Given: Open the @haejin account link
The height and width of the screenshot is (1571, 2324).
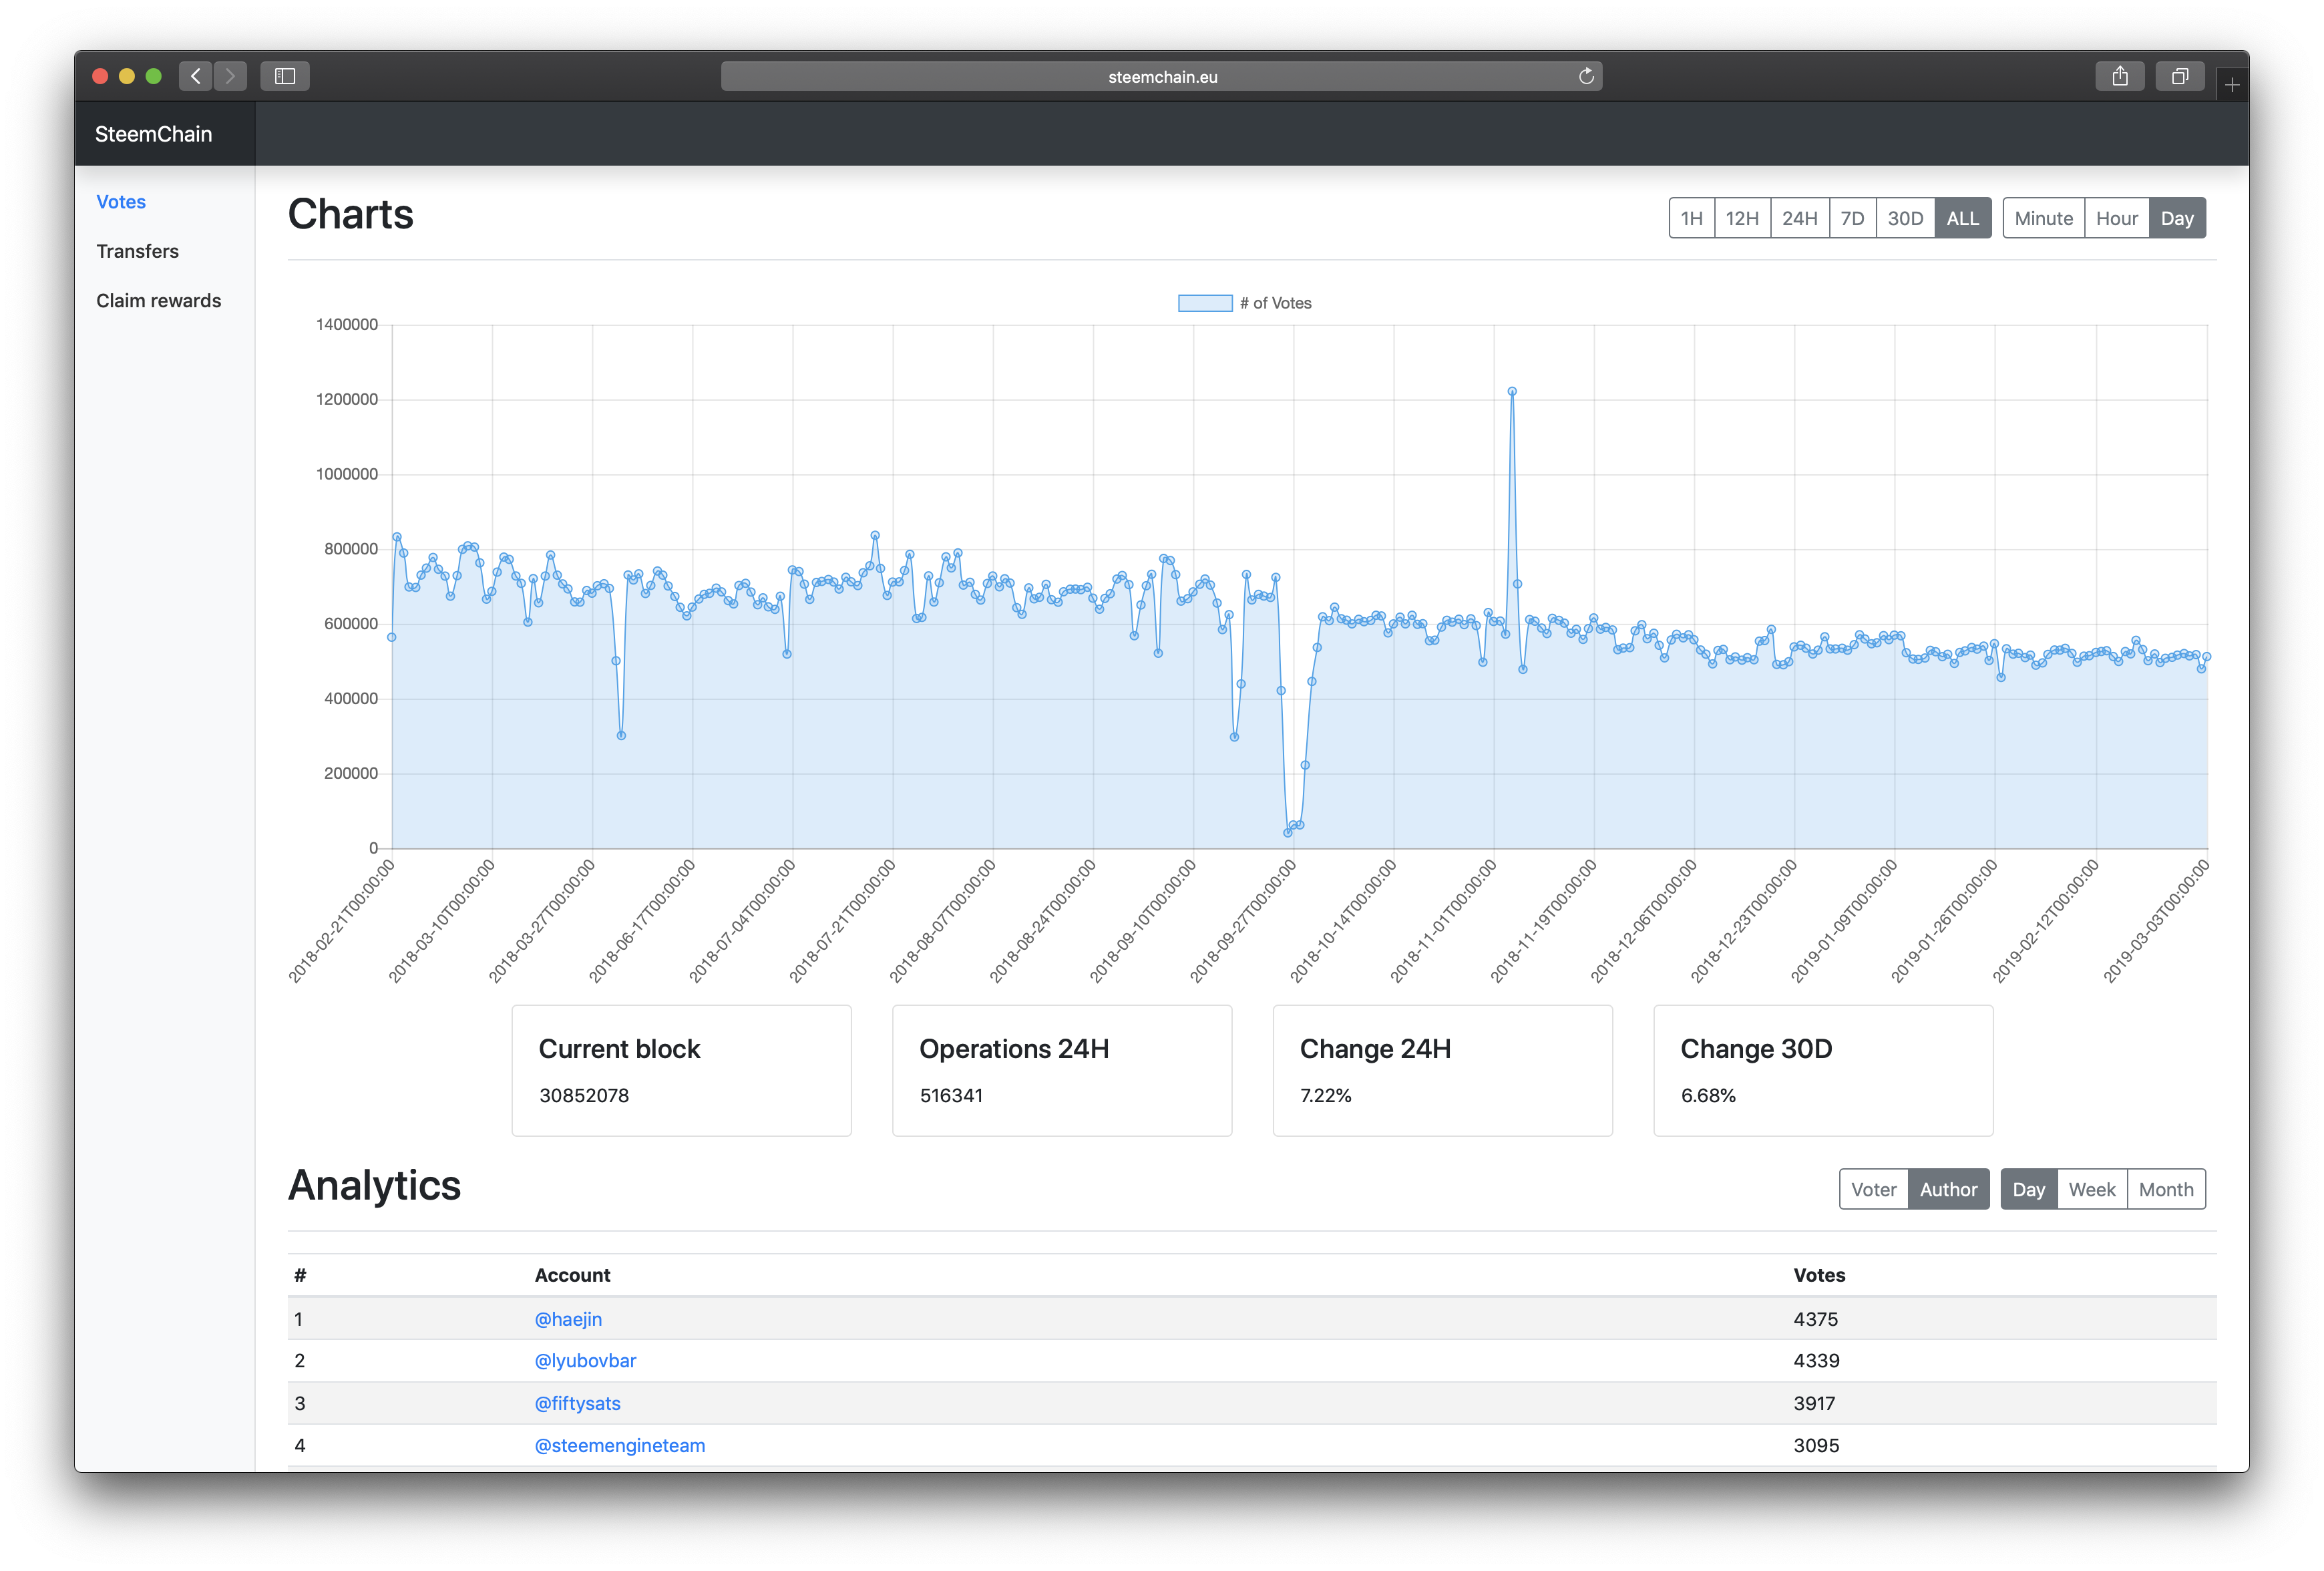Looking at the screenshot, I should (568, 1319).
